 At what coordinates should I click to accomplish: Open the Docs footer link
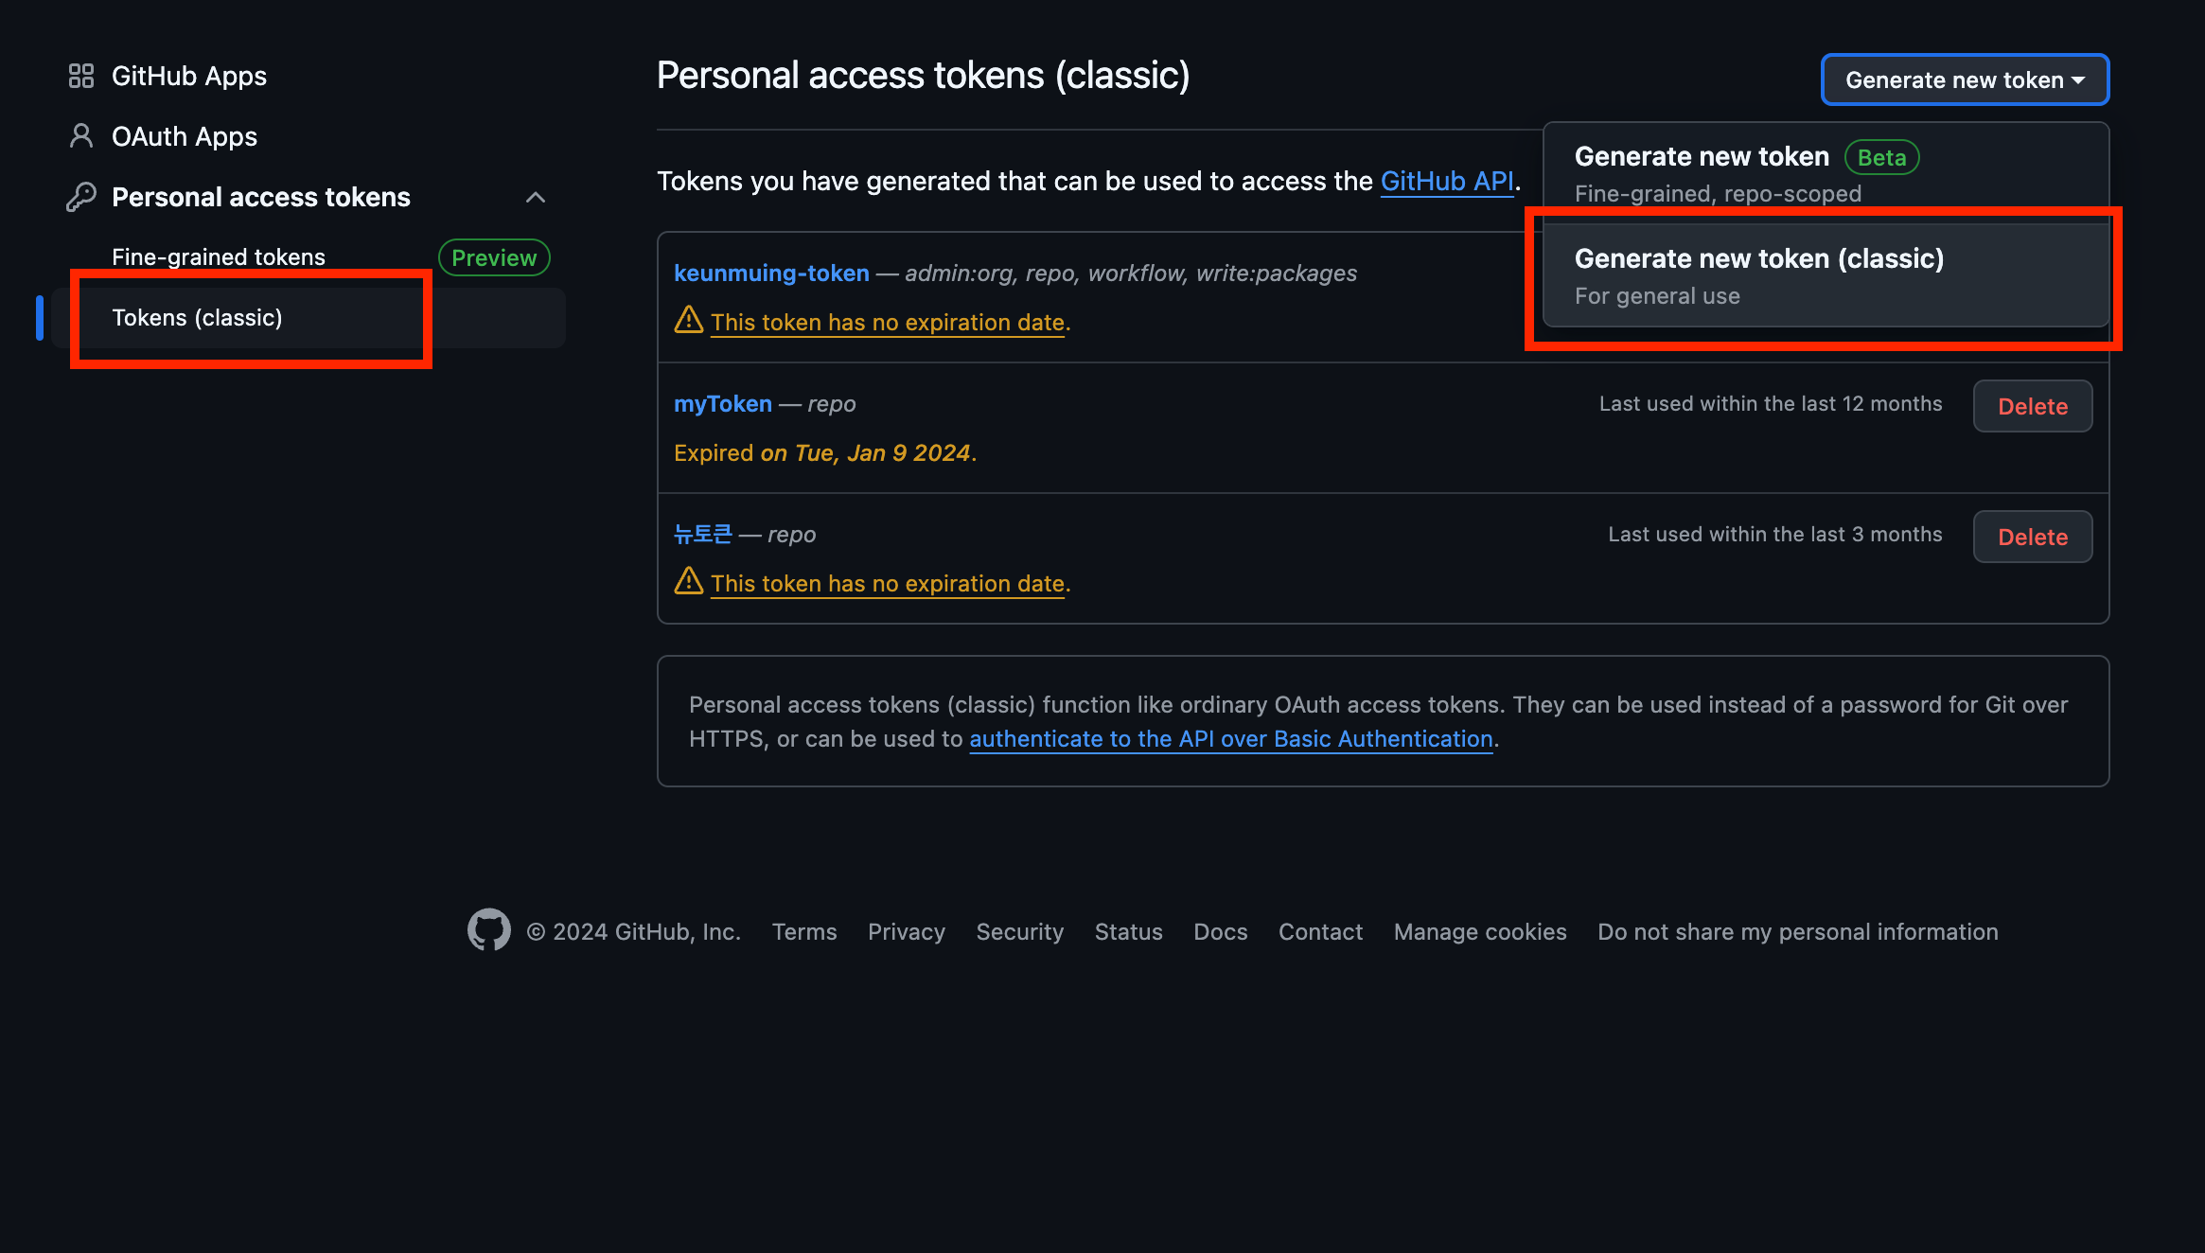[1221, 931]
